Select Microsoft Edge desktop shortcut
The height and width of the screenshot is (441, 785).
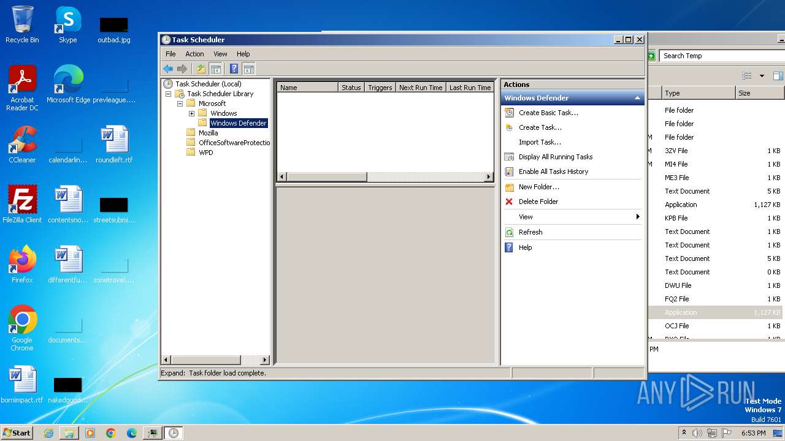pyautogui.click(x=68, y=85)
